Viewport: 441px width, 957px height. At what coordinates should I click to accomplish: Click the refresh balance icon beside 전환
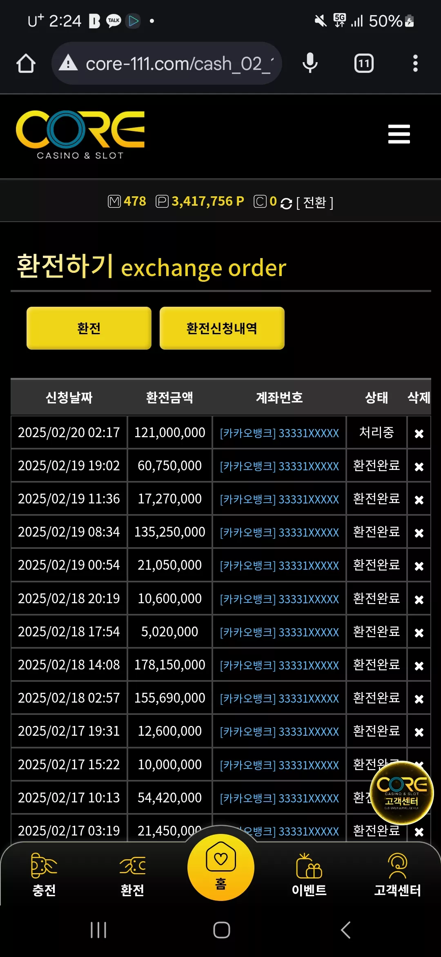(286, 203)
